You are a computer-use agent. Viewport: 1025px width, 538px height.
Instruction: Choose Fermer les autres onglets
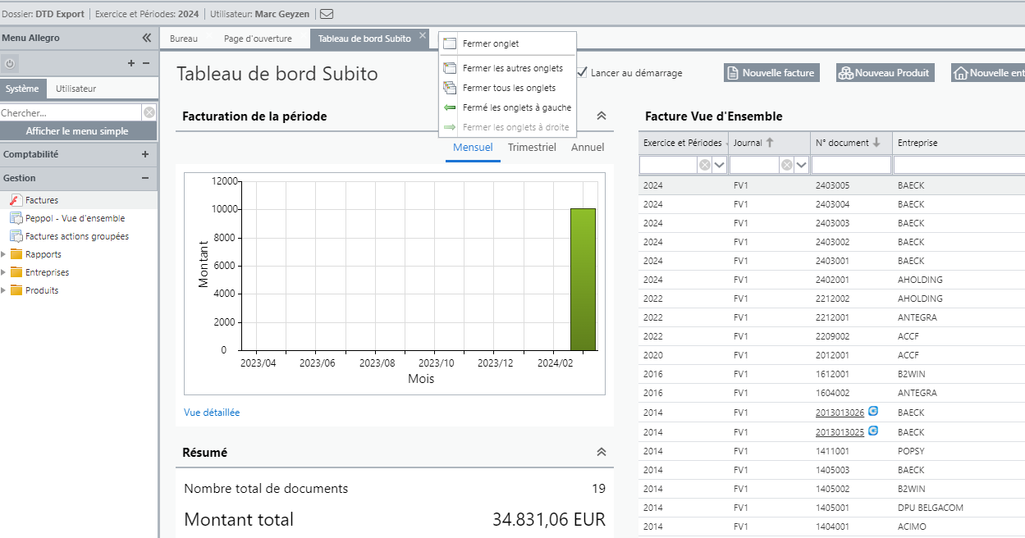coord(507,68)
